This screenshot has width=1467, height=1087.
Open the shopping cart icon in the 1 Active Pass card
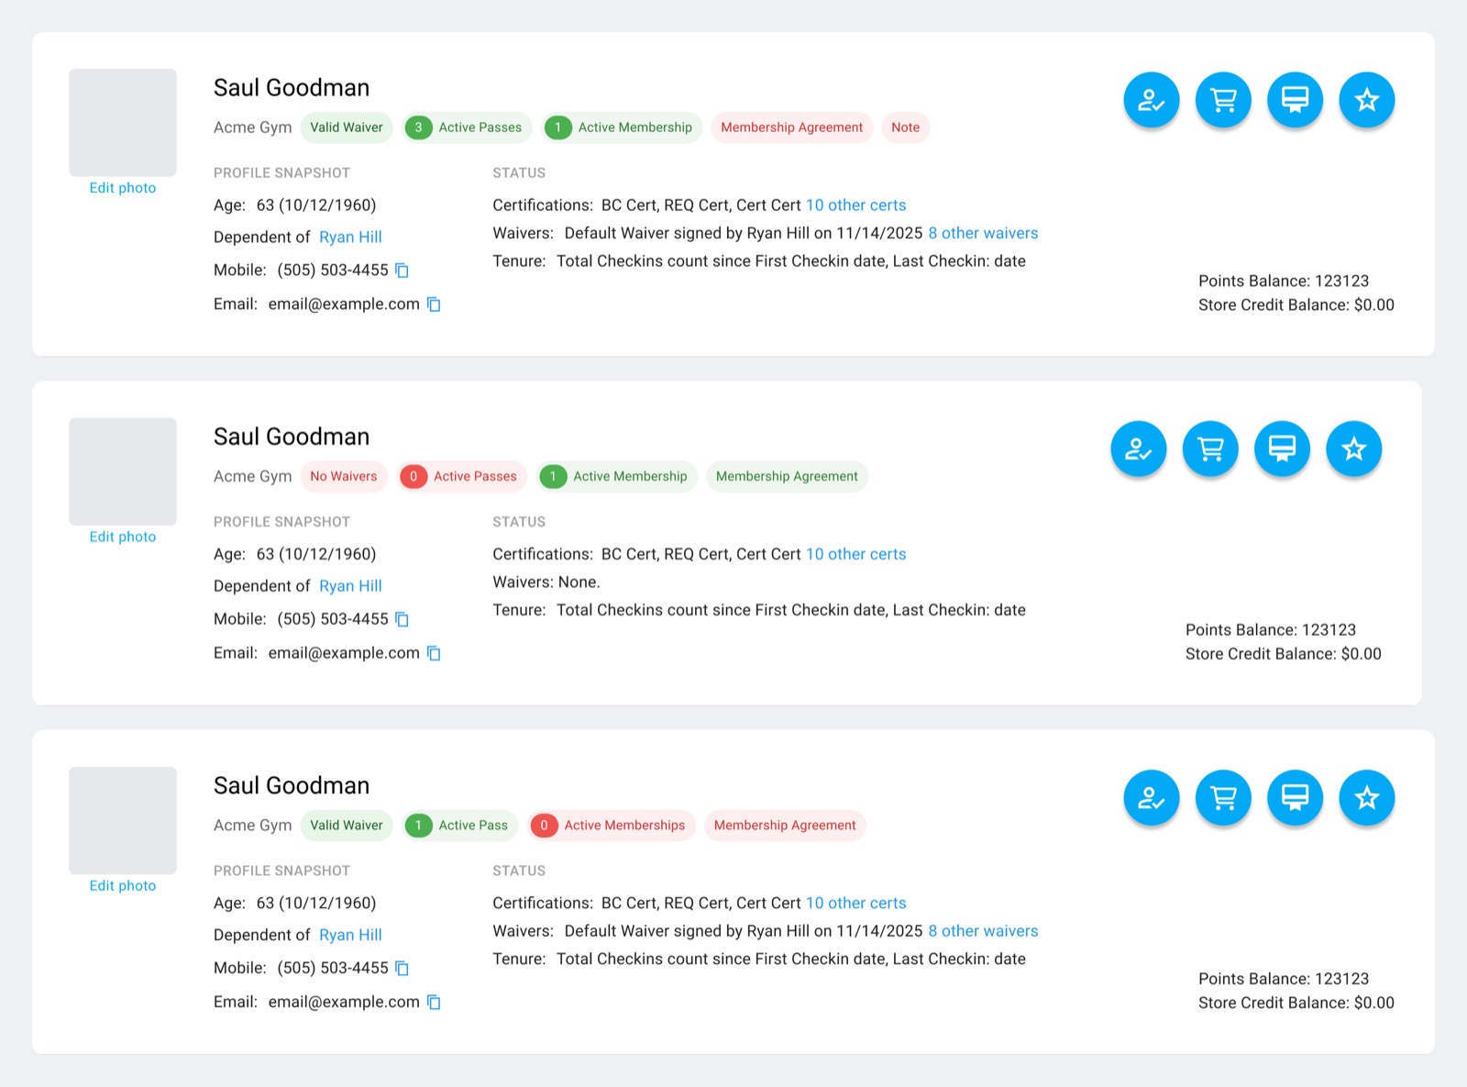[x=1223, y=798]
